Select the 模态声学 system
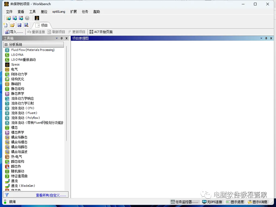This screenshot has height=207, width=276. (18, 133)
